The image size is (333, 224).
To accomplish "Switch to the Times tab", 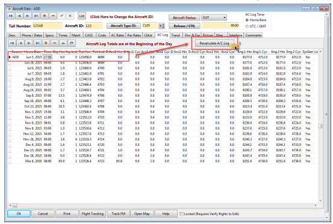I will pos(63,35).
